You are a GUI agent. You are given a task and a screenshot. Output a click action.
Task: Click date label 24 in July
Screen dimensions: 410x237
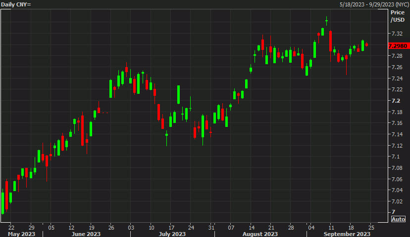191,227
